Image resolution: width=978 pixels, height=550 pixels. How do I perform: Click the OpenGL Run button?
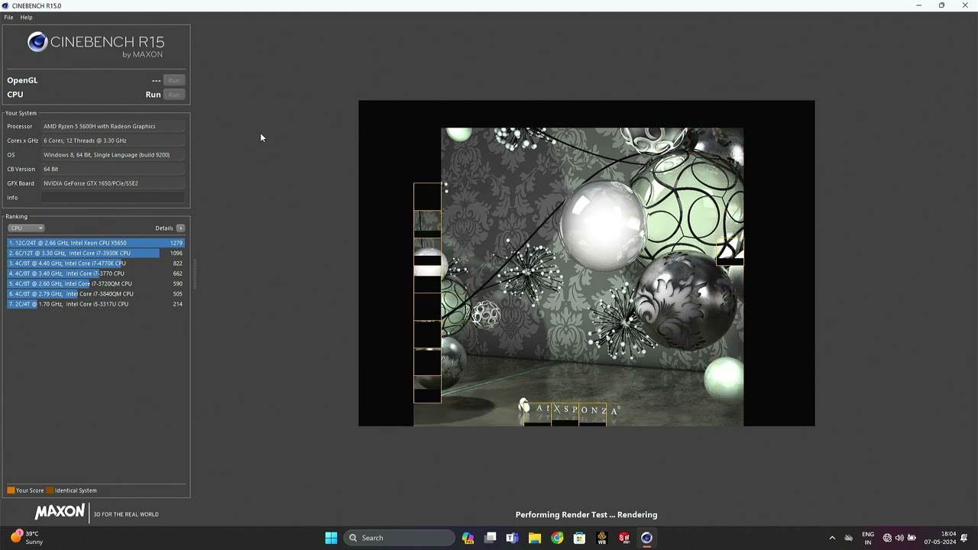click(x=173, y=80)
